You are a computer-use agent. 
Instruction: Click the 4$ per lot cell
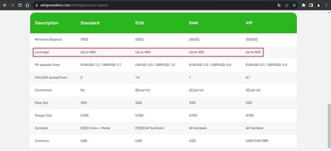click(253, 90)
